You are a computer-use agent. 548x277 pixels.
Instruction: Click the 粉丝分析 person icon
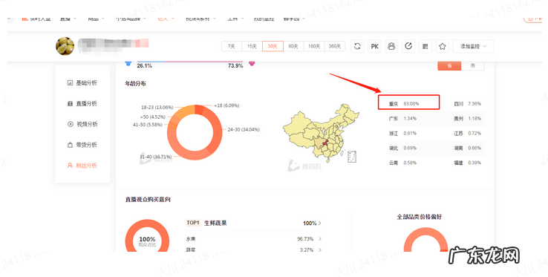[x=70, y=166]
